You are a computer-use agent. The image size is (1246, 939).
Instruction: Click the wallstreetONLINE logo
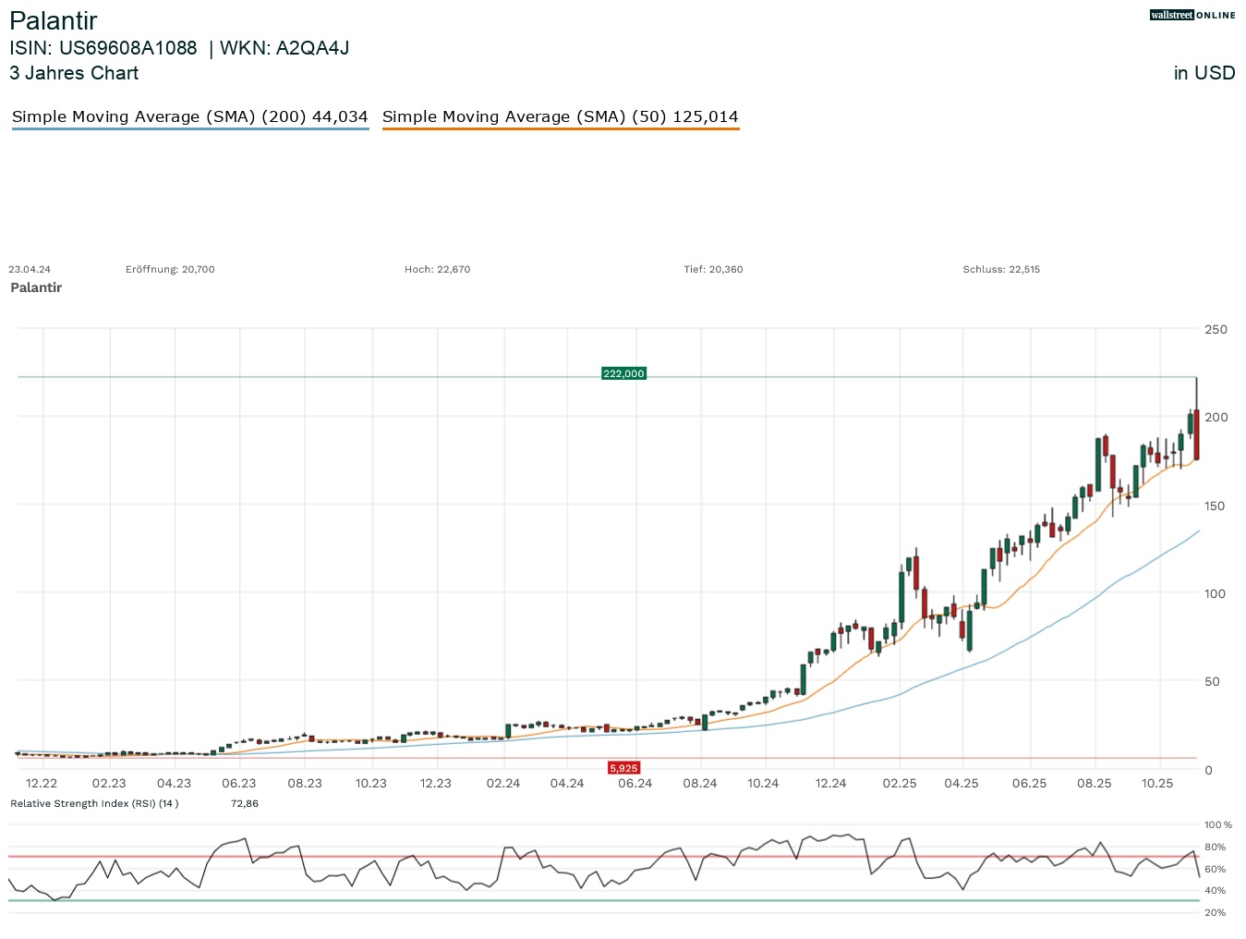1192,15
